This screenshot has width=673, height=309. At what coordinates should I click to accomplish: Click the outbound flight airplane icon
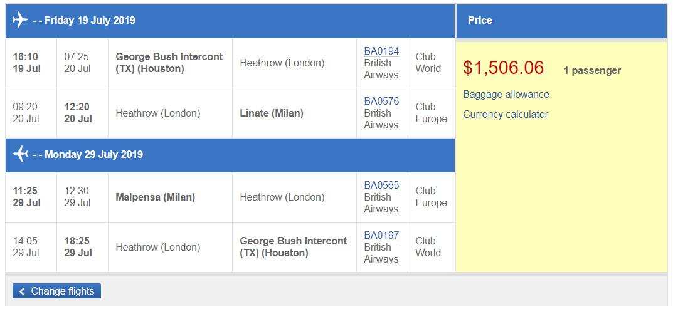pyautogui.click(x=20, y=20)
